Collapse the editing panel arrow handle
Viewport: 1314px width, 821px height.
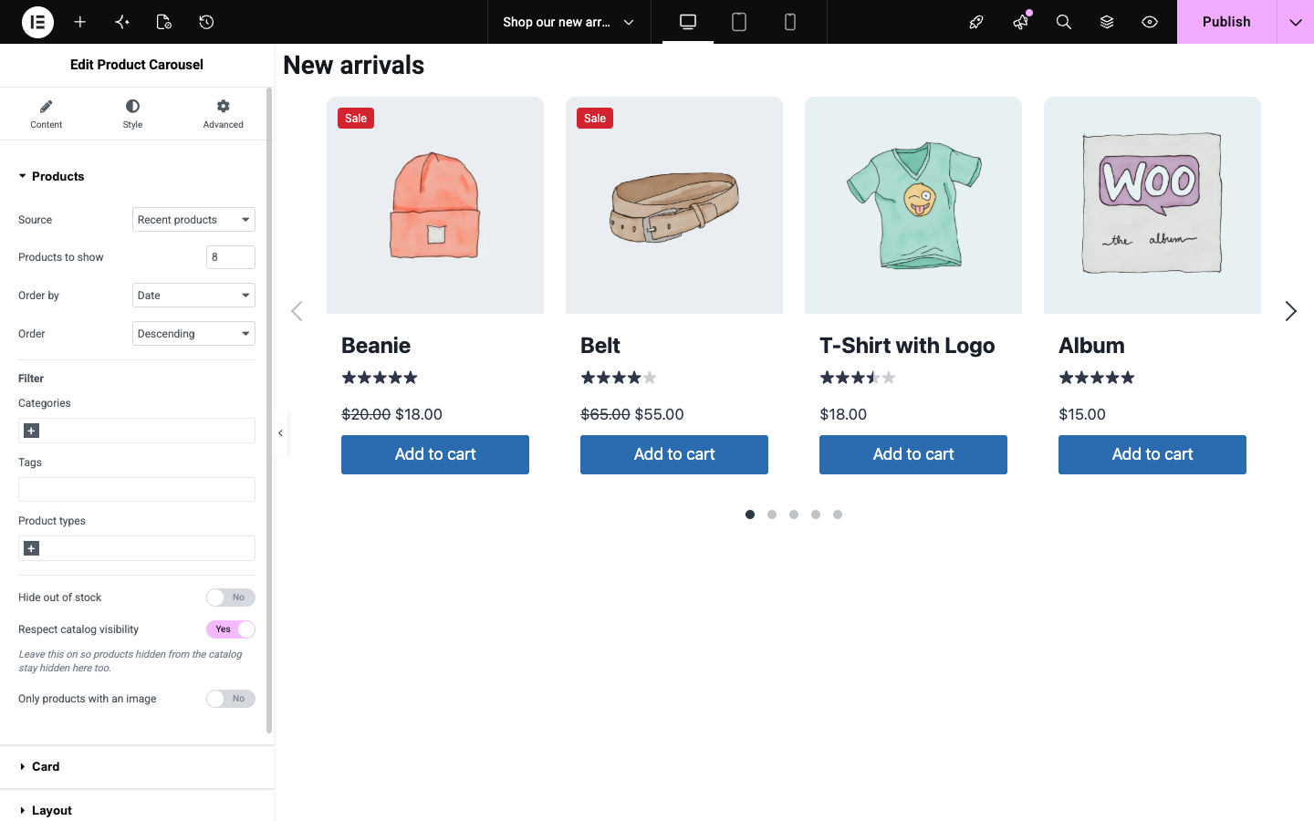coord(281,433)
